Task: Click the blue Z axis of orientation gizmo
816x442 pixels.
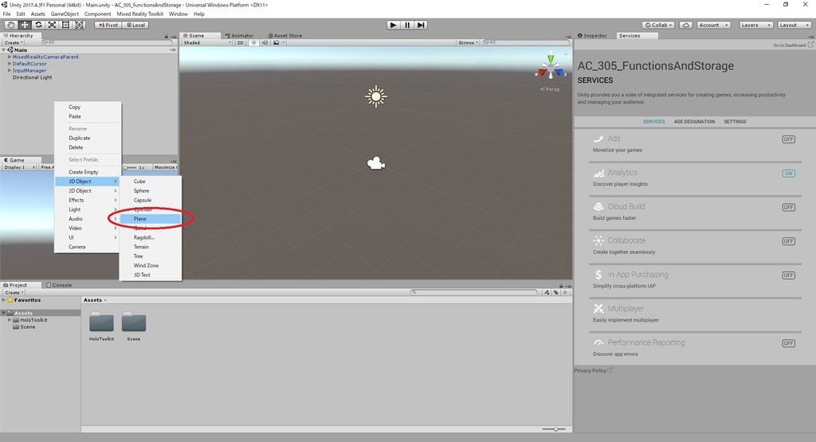Action: (559, 72)
